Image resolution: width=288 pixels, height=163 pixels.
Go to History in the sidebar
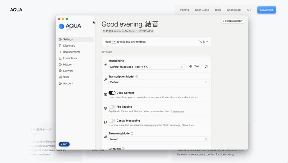67,65
